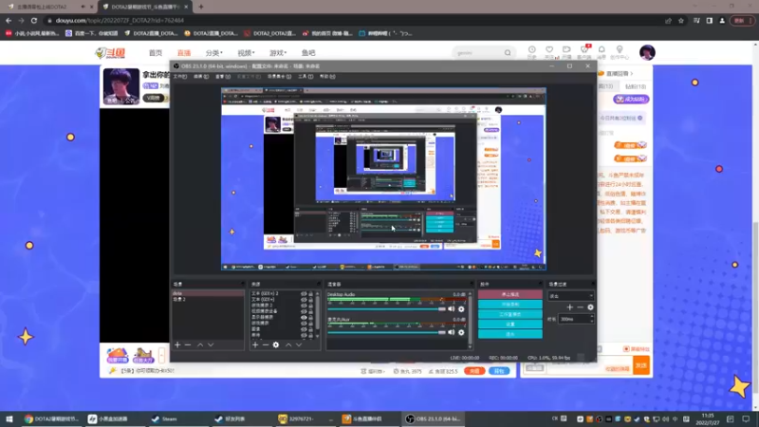The image size is (759, 427).
Task: Add a new scene with OBS Scenes plus icon
Action: [x=177, y=344]
